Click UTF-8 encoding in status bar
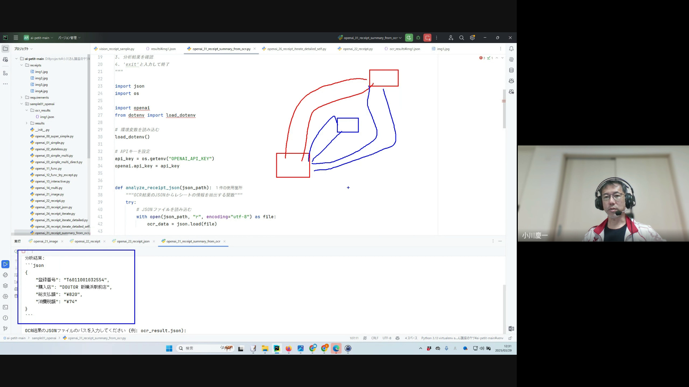This screenshot has width=689, height=387. [386, 338]
